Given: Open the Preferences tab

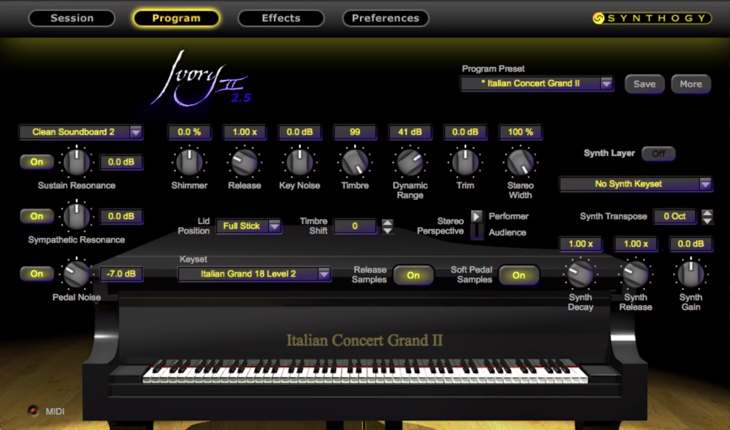Looking at the screenshot, I should click(x=385, y=18).
